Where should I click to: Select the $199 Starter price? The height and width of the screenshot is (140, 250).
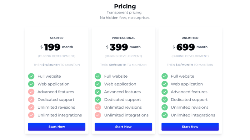52,47
